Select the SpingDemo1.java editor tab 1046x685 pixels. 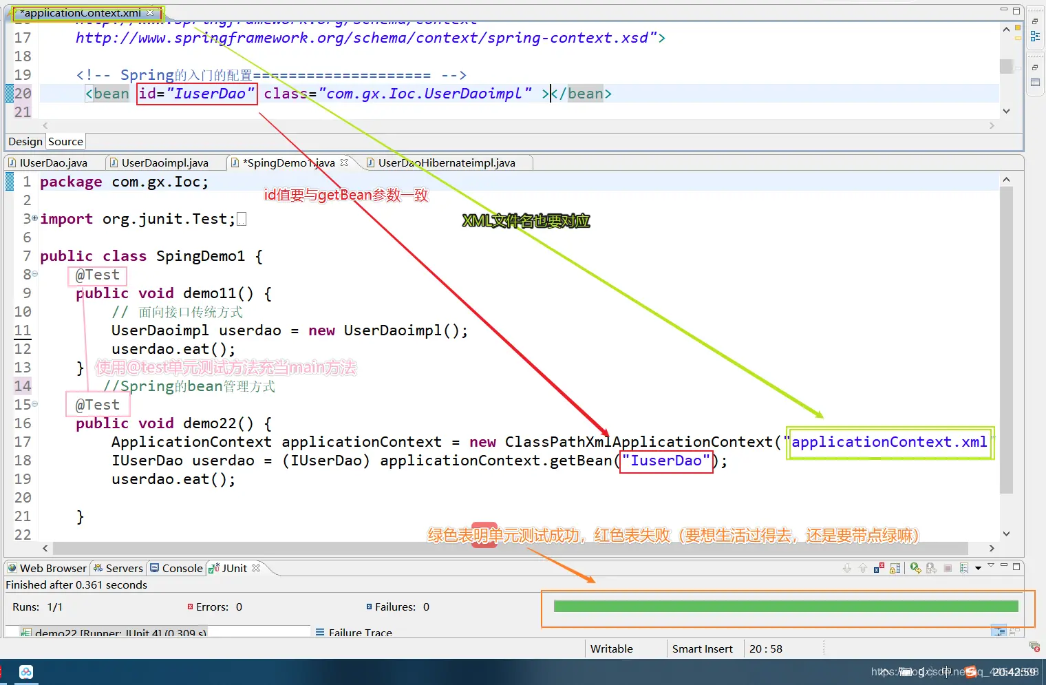[x=290, y=163]
